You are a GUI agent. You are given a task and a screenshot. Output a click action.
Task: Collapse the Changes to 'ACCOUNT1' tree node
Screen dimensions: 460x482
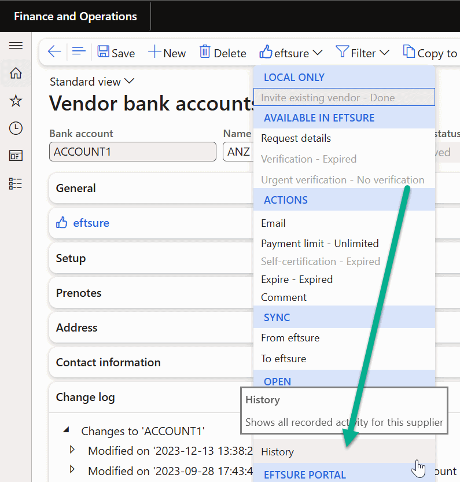pos(66,430)
